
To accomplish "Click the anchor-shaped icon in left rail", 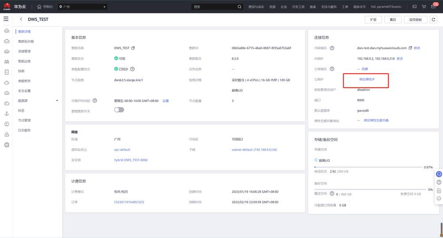I will tap(7, 114).
